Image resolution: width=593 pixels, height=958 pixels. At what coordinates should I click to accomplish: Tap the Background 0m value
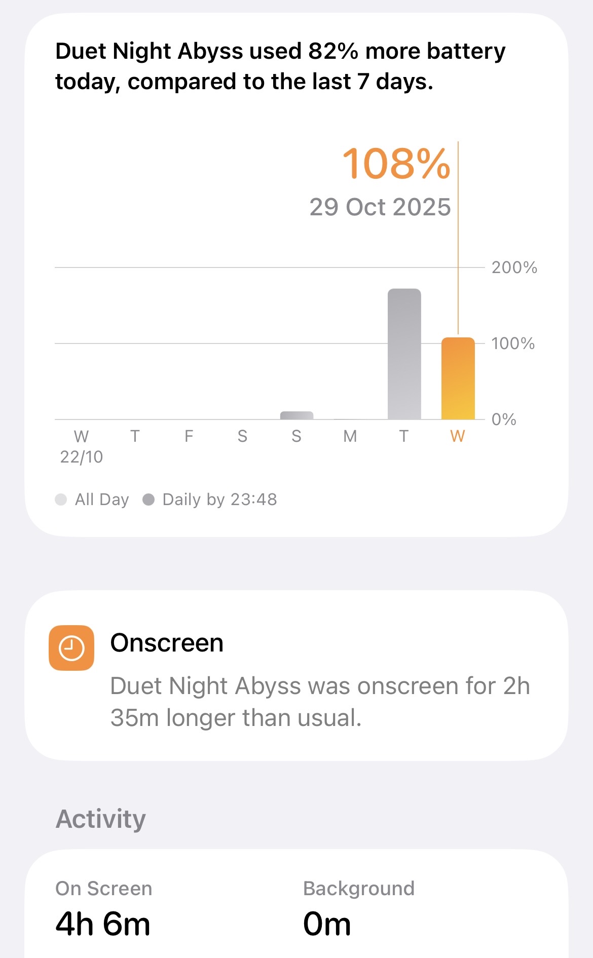[327, 924]
